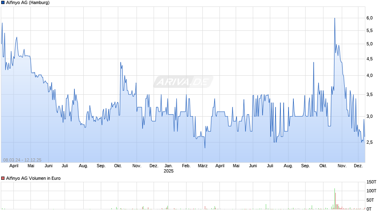The width and height of the screenshot is (382, 213).
Task: Click the 3,5 price axis label
Action: click(x=369, y=95)
